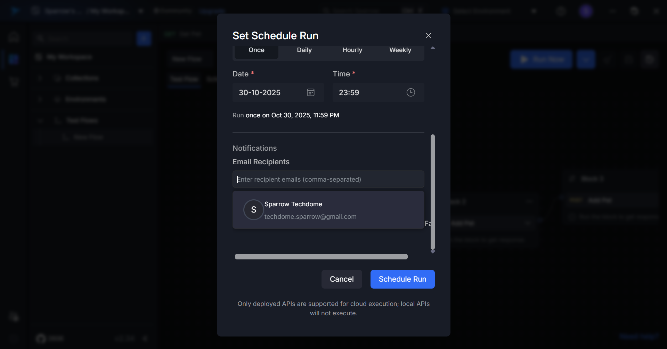Open the calendar date picker icon
The width and height of the screenshot is (667, 349).
[x=310, y=92]
